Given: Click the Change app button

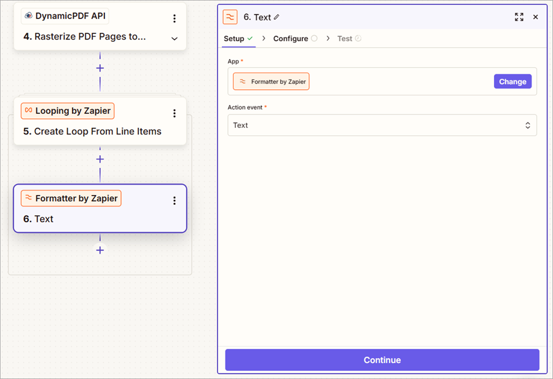Looking at the screenshot, I should [x=512, y=82].
